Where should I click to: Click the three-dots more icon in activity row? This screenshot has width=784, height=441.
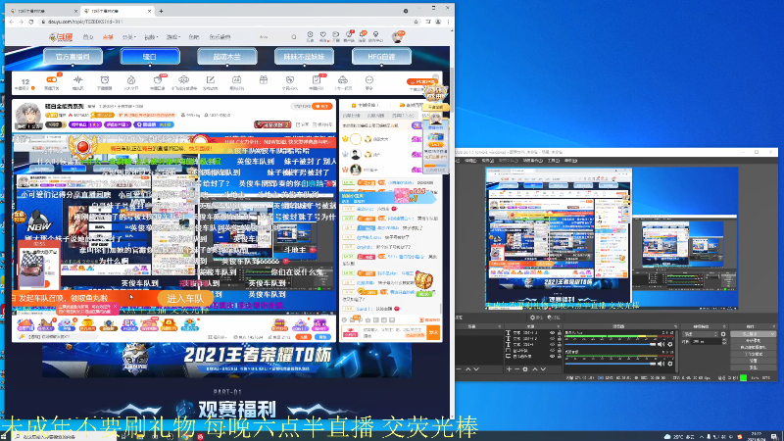click(x=369, y=80)
